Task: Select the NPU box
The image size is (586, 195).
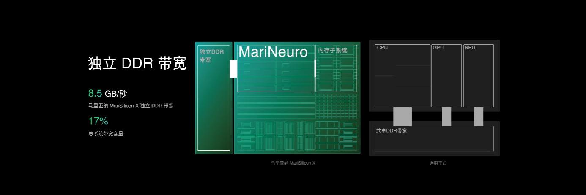Action: coord(479,76)
